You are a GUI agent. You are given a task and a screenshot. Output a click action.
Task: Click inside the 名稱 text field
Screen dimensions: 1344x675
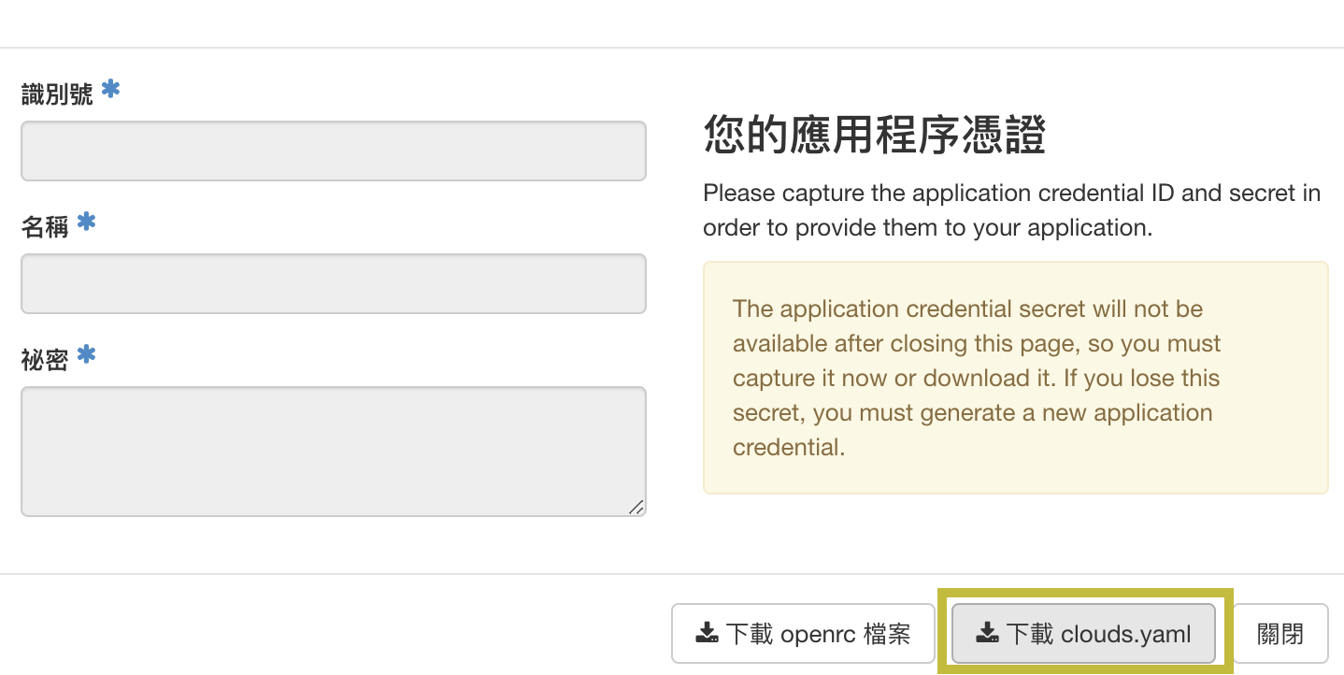[x=333, y=283]
